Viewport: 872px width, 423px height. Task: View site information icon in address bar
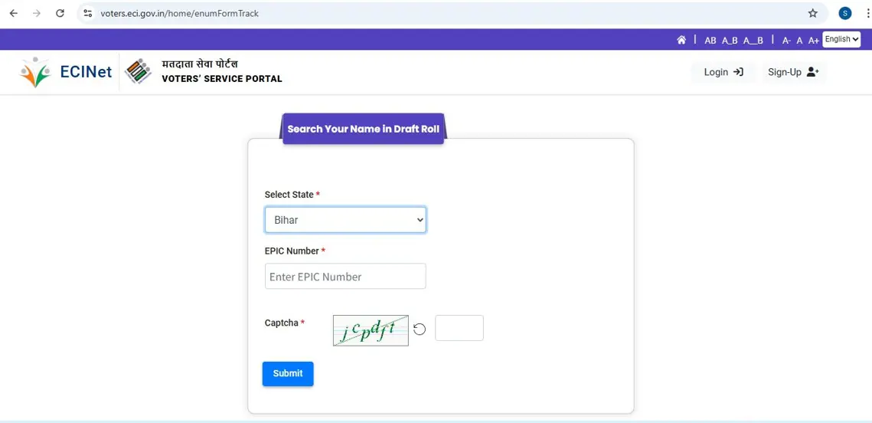tap(88, 13)
